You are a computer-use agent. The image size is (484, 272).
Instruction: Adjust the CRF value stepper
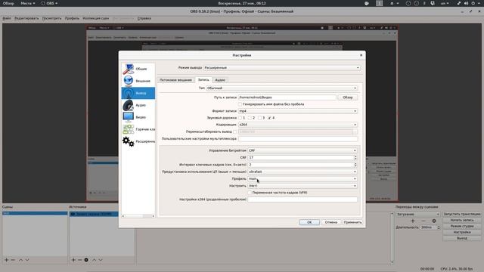(x=355, y=158)
